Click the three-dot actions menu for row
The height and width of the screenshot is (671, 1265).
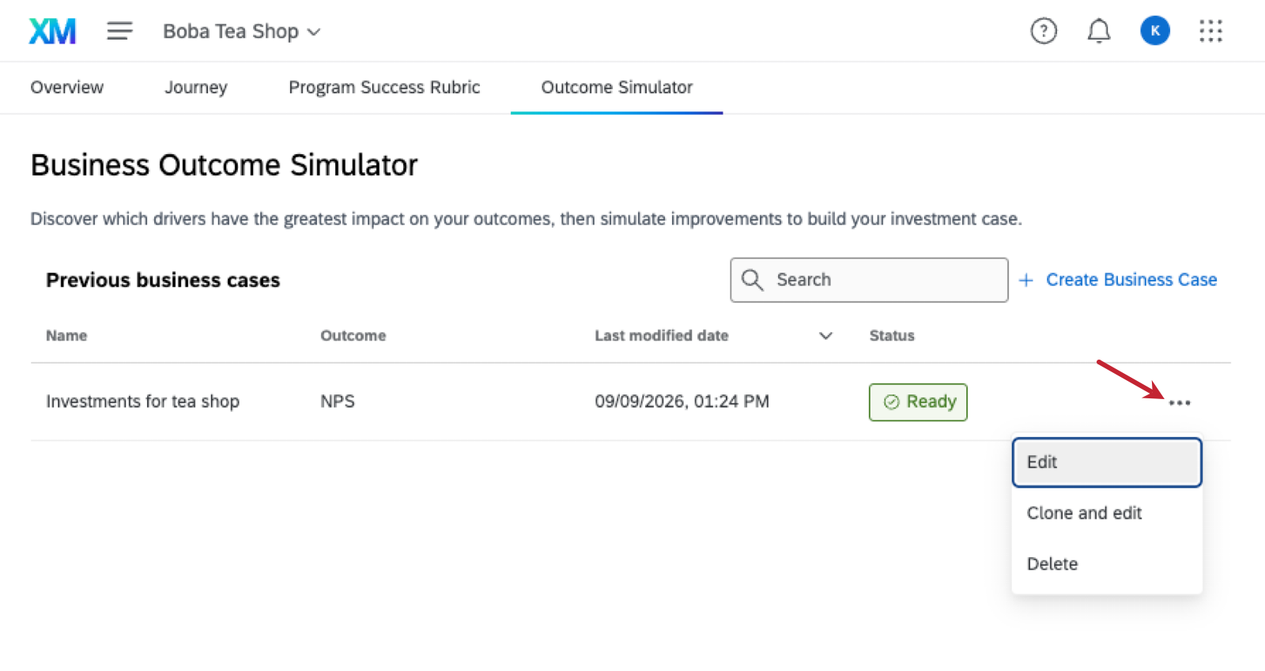(1180, 402)
